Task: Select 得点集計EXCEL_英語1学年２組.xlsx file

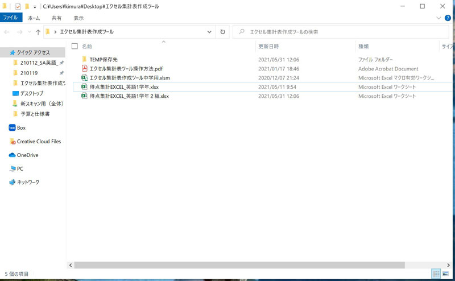Action: 129,96
